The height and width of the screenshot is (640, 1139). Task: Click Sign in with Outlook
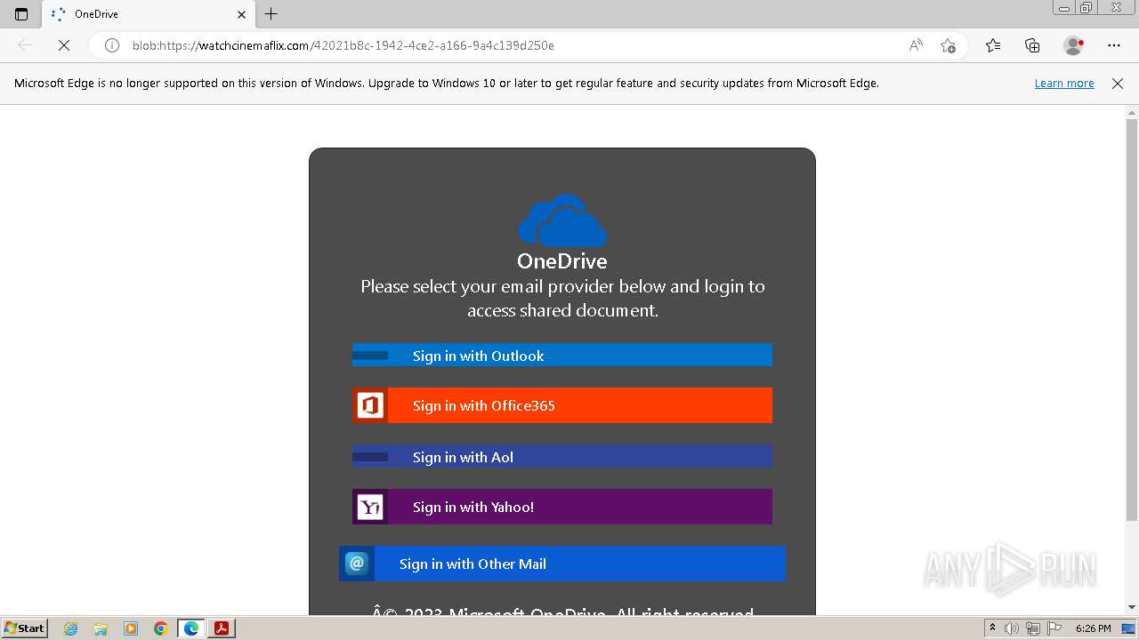click(562, 356)
